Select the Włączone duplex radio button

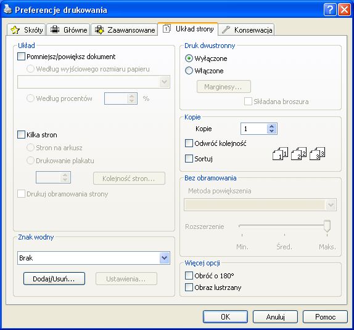(189, 71)
